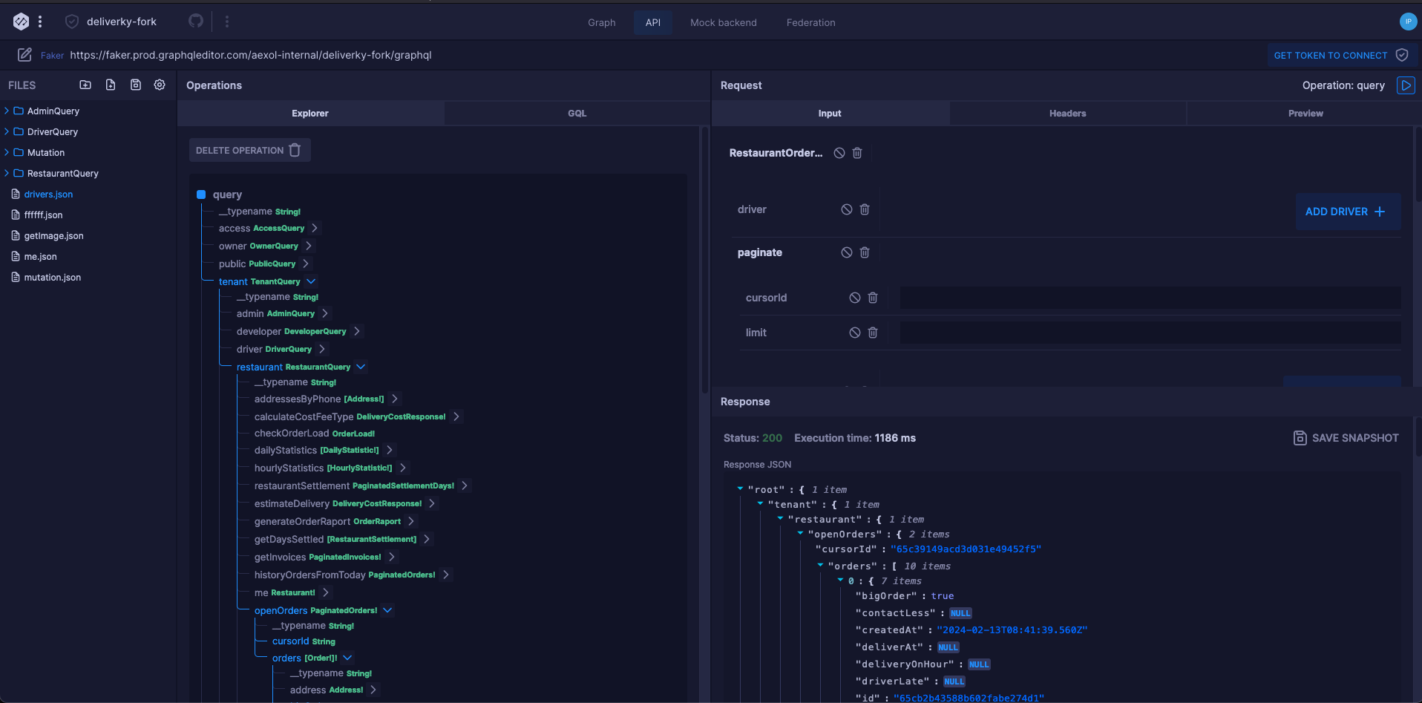Switch to the Mock backend tab
This screenshot has width=1422, height=703.
tap(723, 22)
